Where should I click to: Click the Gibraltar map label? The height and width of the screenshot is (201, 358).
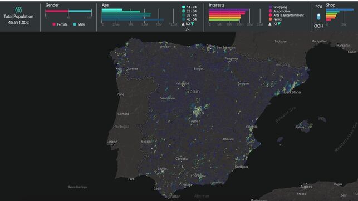(x=173, y=196)
